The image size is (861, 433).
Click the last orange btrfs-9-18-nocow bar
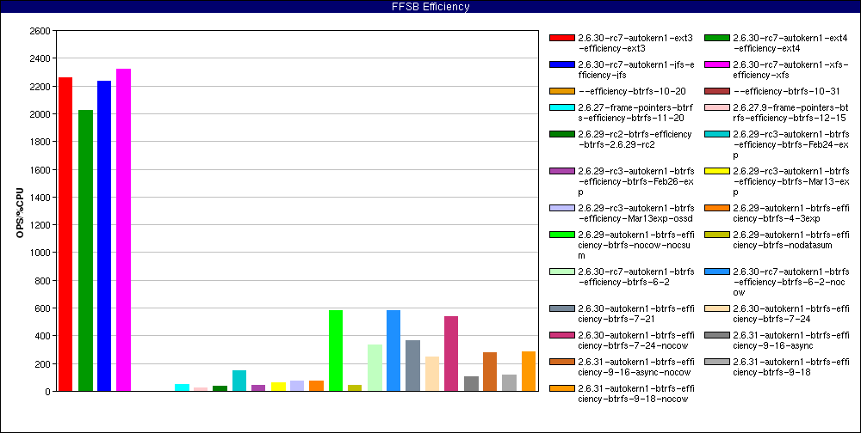[529, 371]
